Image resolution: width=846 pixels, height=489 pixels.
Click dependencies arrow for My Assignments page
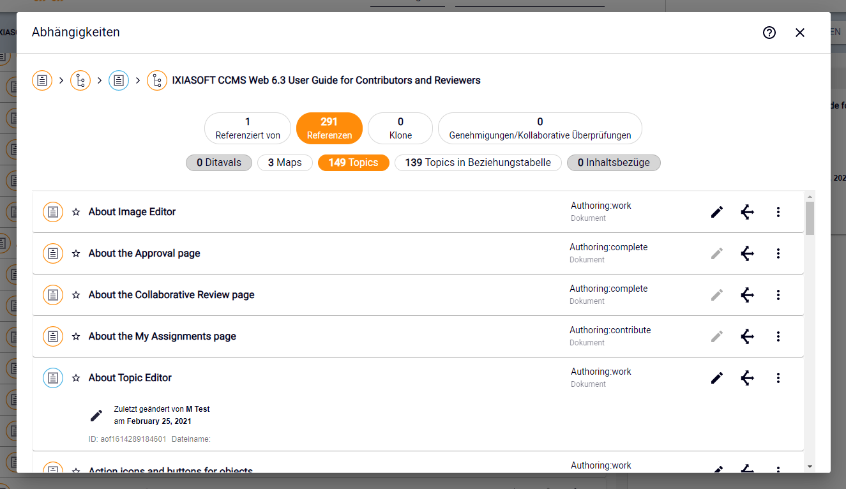pyautogui.click(x=748, y=336)
